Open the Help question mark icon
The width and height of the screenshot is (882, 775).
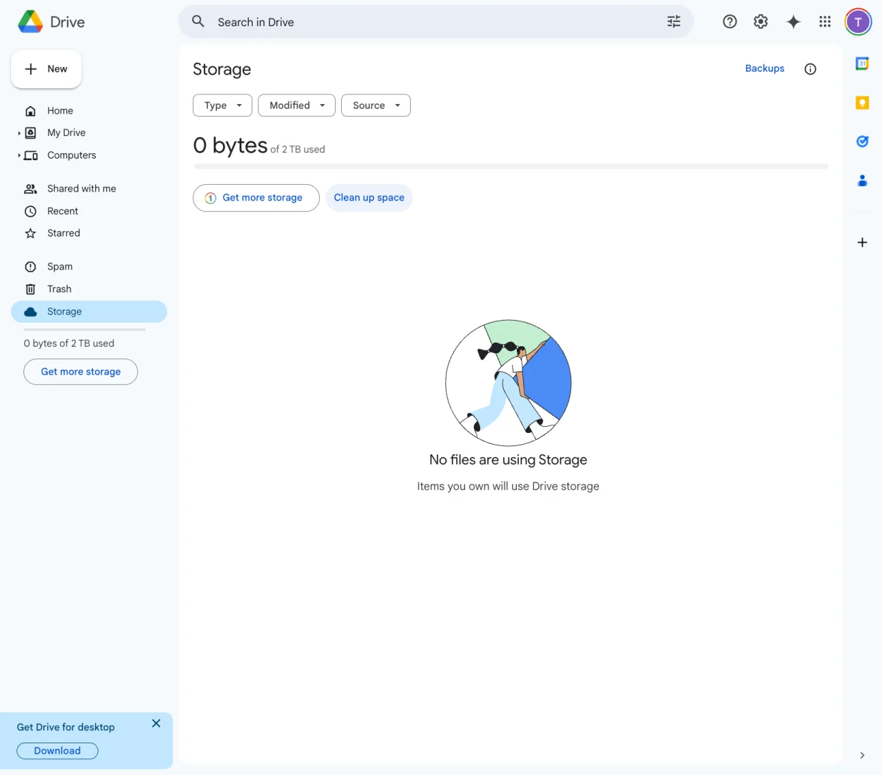tap(730, 21)
